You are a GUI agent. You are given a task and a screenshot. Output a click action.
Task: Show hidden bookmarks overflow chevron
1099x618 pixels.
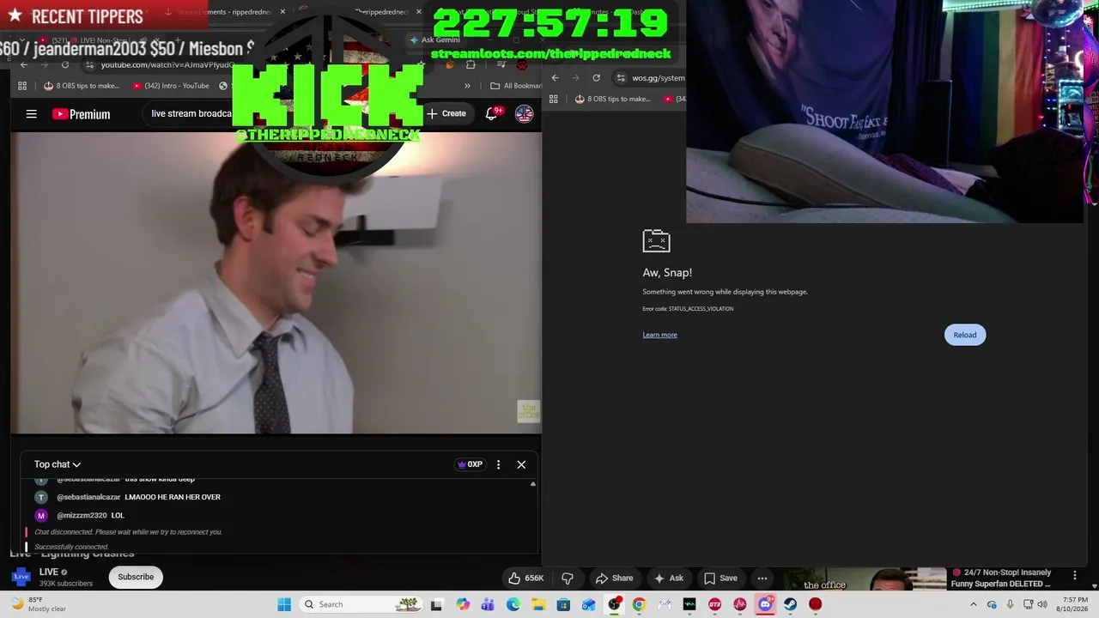tap(467, 86)
